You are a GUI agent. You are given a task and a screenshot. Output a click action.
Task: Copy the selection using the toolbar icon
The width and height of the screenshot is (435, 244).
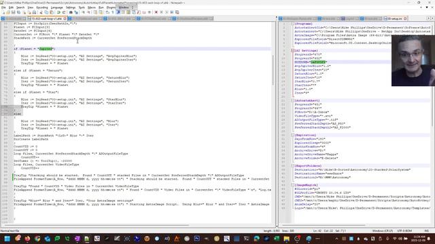[x=46, y=12]
